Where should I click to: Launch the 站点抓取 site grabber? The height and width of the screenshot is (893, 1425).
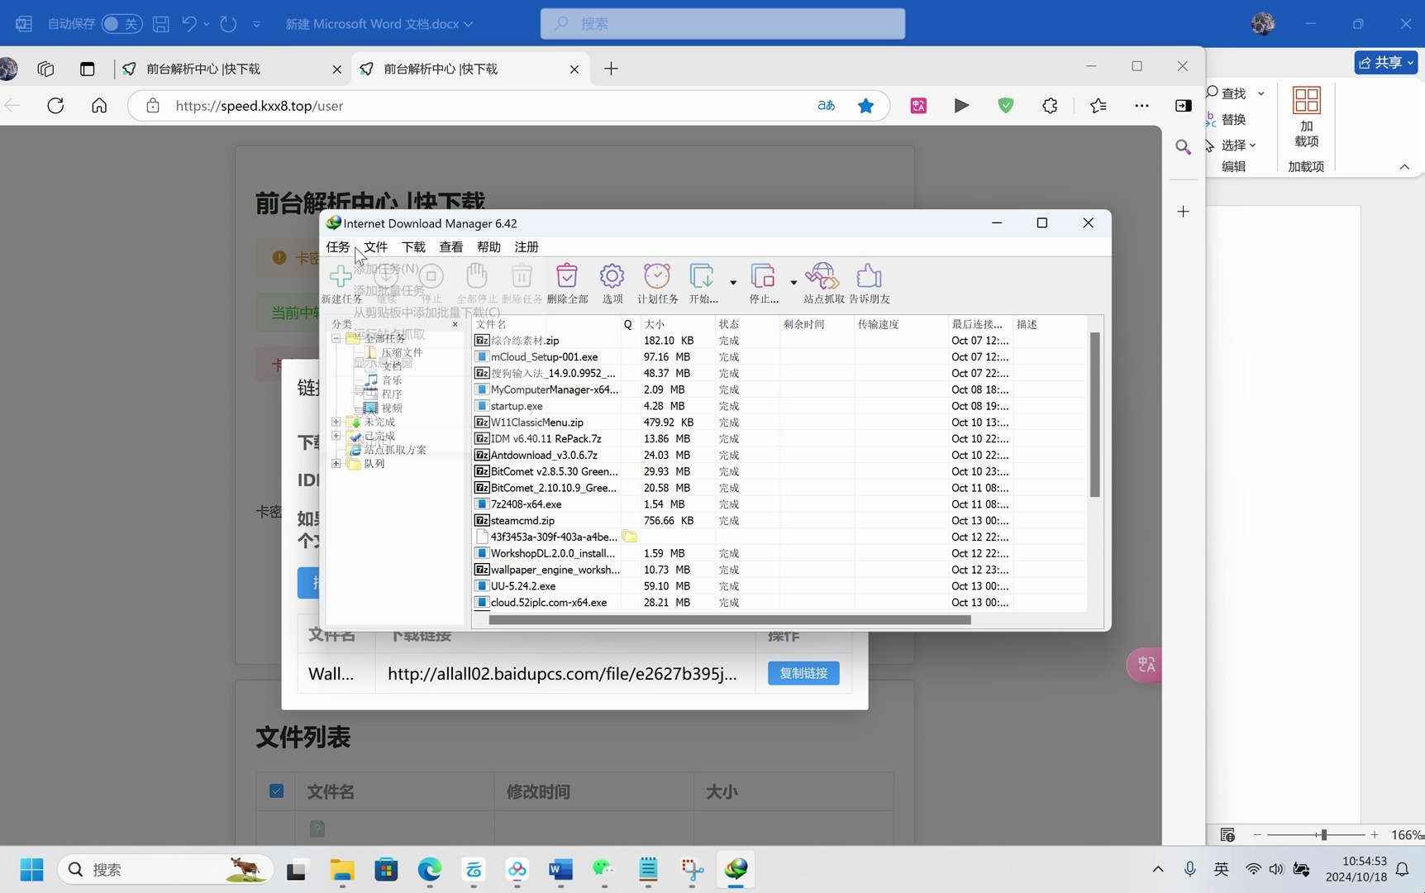pos(822,276)
